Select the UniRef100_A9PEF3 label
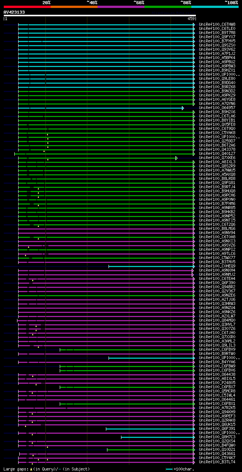Viewport: 242px width, 472px height. pos(217,416)
